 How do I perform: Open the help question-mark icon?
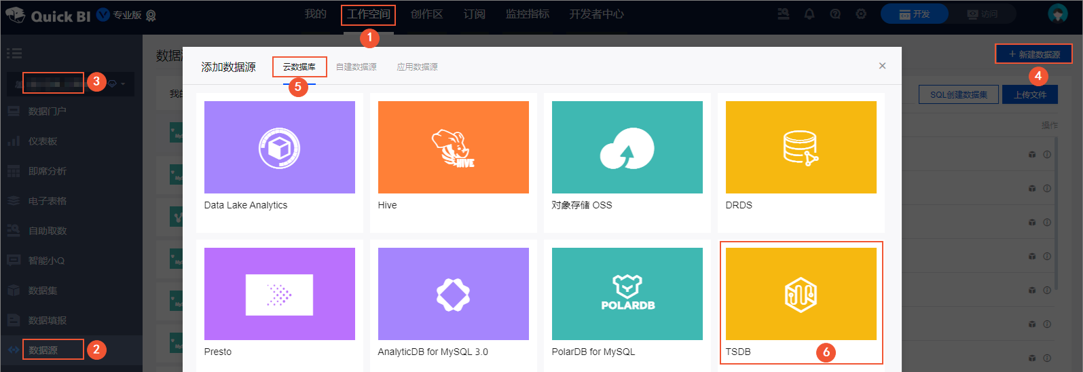pos(835,14)
